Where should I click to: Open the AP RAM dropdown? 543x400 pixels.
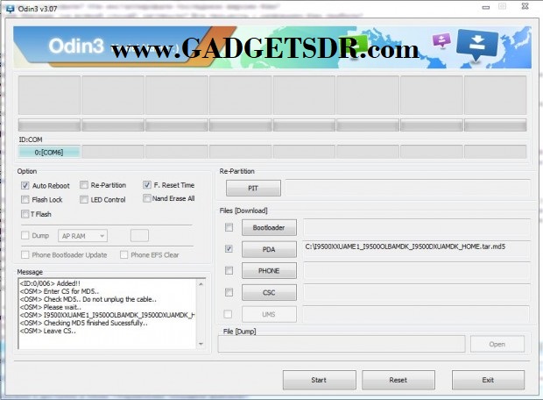point(83,236)
